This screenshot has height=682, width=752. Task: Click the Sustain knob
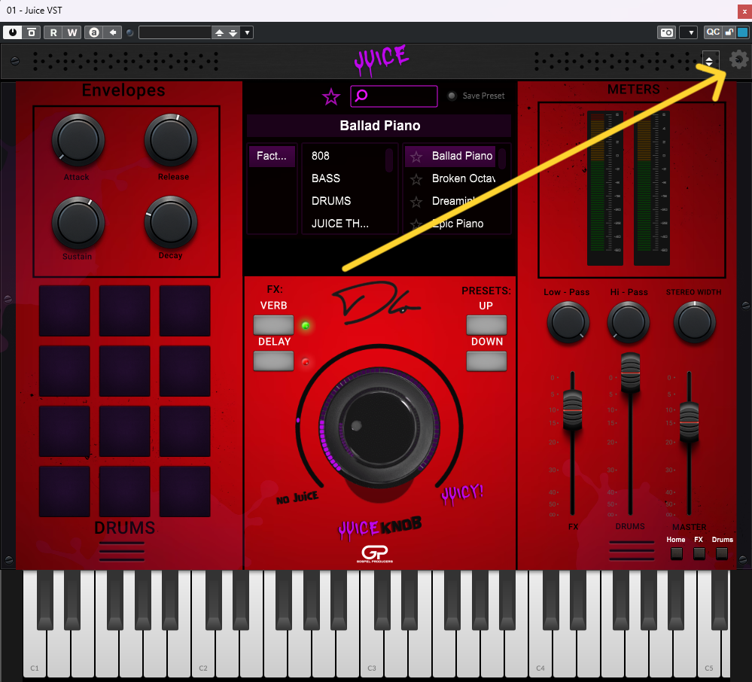[78, 223]
